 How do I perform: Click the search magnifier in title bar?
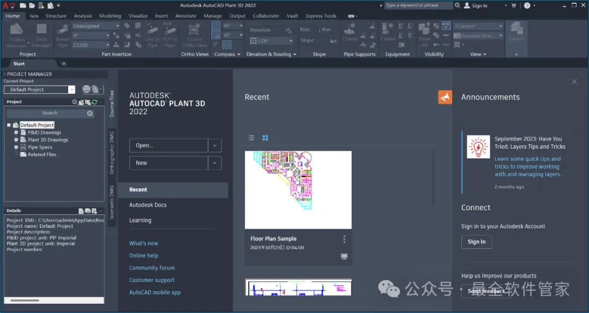coord(458,5)
